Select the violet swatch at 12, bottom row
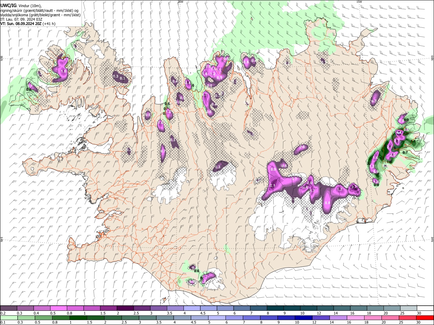The width and height of the screenshot is (434, 325). [320, 318]
